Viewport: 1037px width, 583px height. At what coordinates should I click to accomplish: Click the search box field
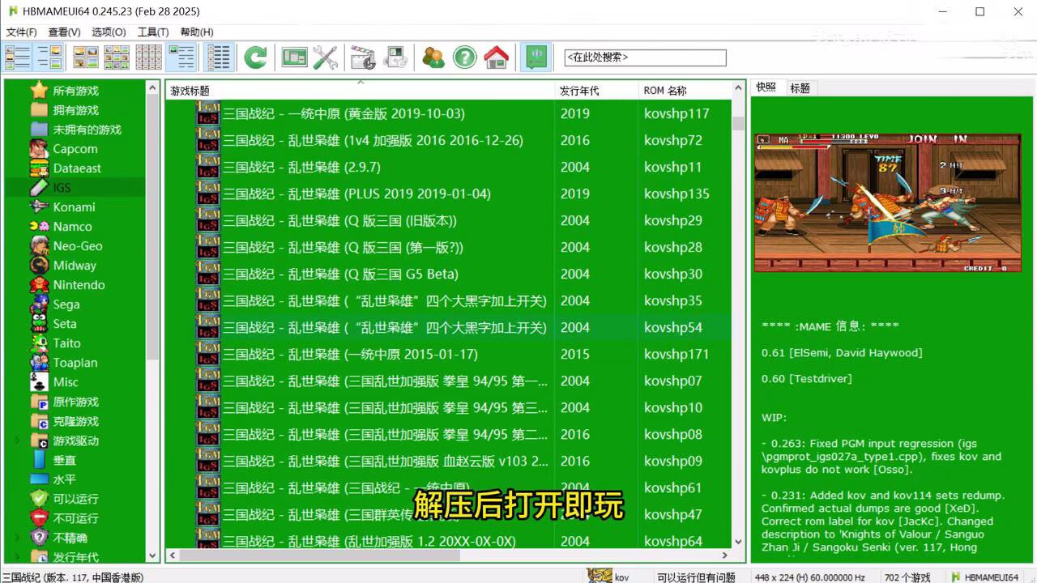click(645, 57)
